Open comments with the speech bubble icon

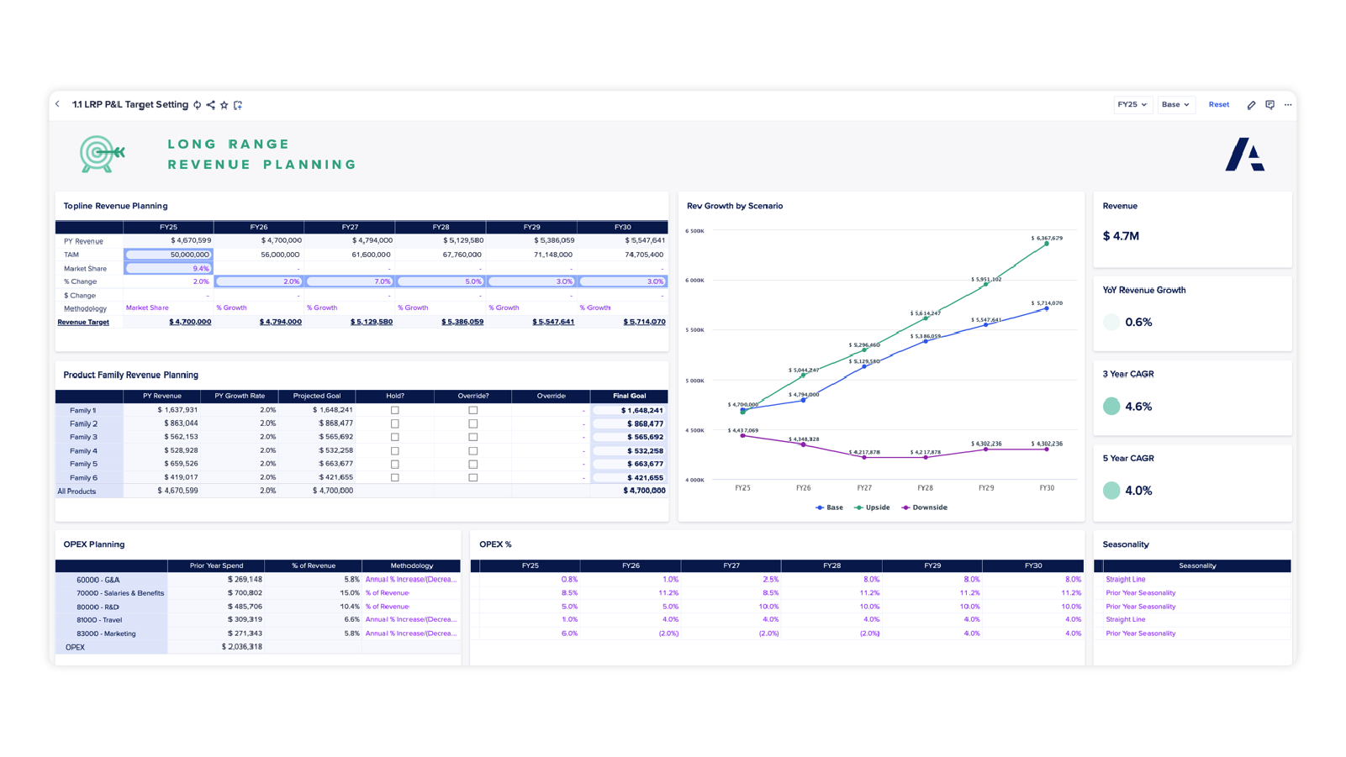pyautogui.click(x=1269, y=104)
